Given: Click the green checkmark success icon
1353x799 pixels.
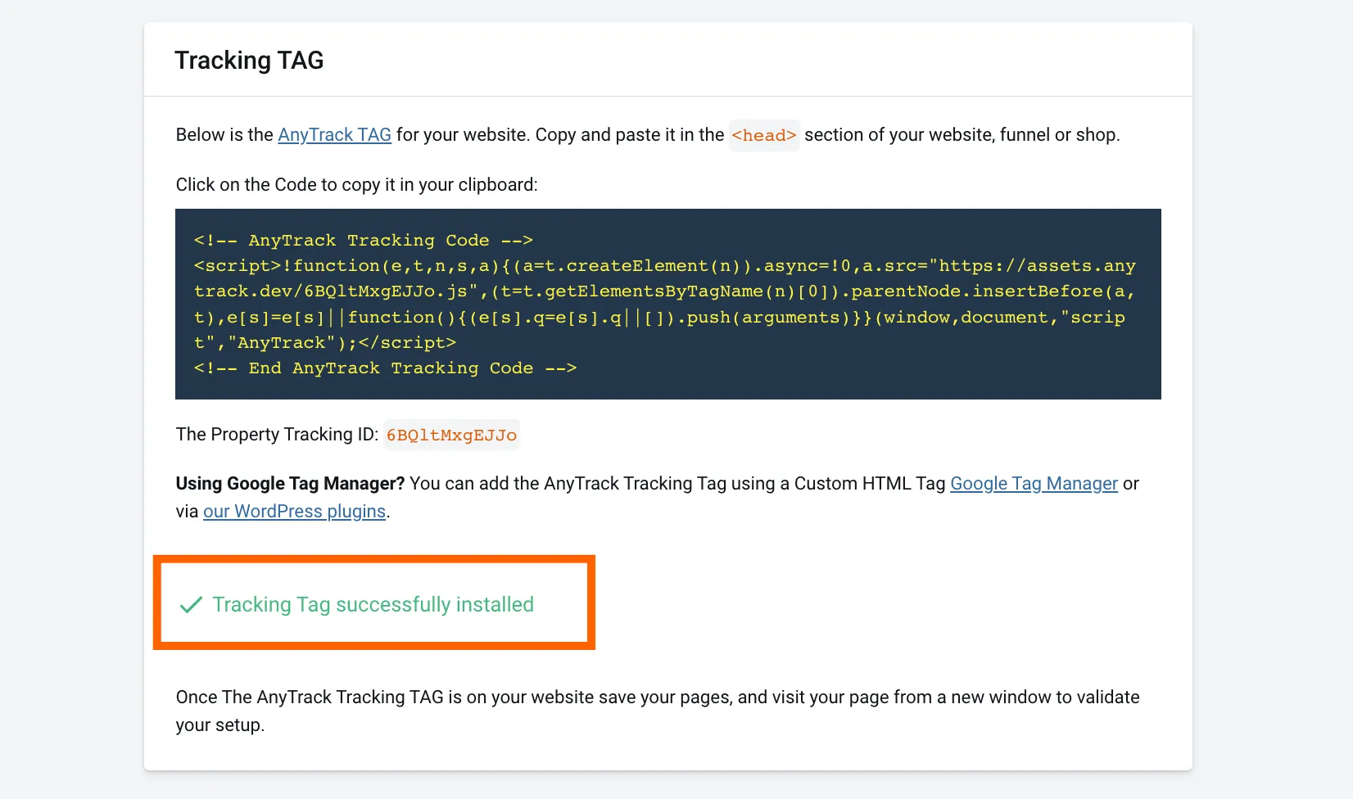Looking at the screenshot, I should [x=191, y=605].
